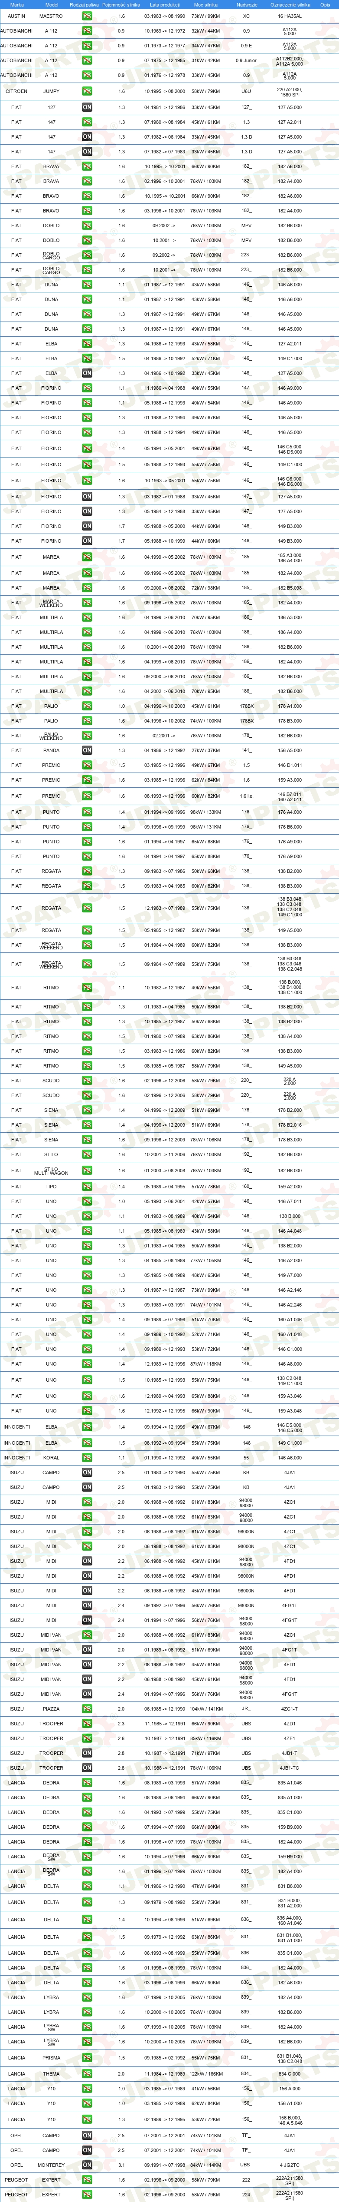Click petrol icon in FIAT TIPO row
The width and height of the screenshot is (339, 2202).
[x=87, y=1187]
